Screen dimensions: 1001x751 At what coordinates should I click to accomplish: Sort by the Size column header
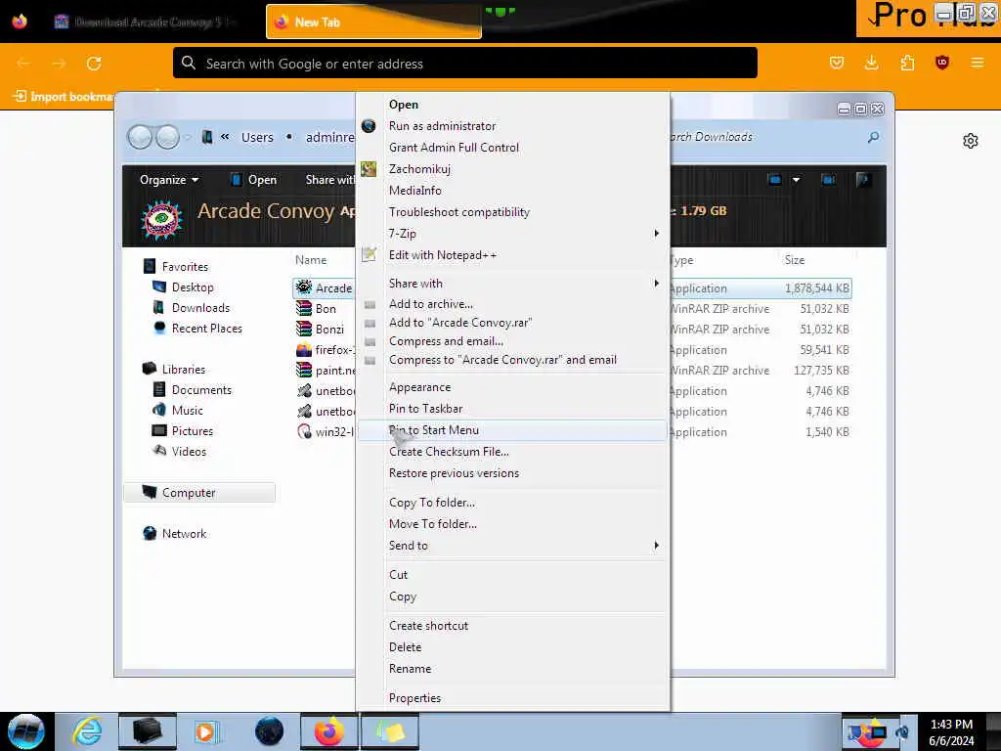[x=794, y=260]
